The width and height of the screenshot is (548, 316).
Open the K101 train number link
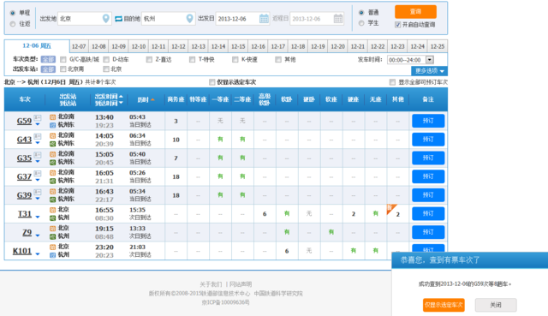click(22, 251)
